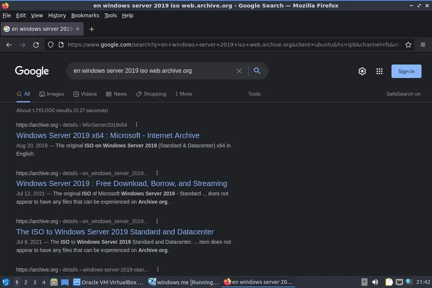The image size is (432, 288).
Task: Click the magnifier search button
Action: coord(257,71)
